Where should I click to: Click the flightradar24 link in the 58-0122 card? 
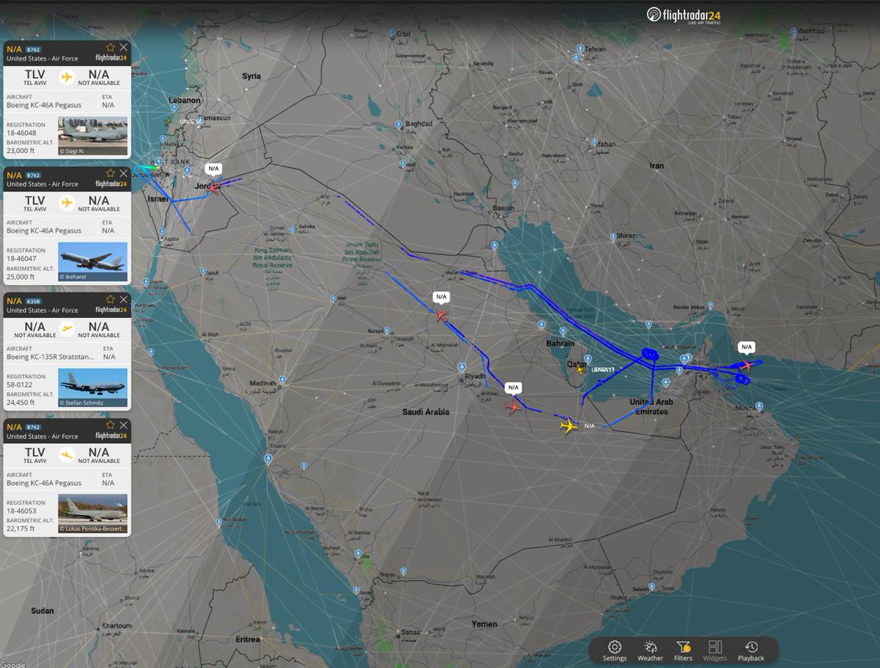[x=111, y=310]
